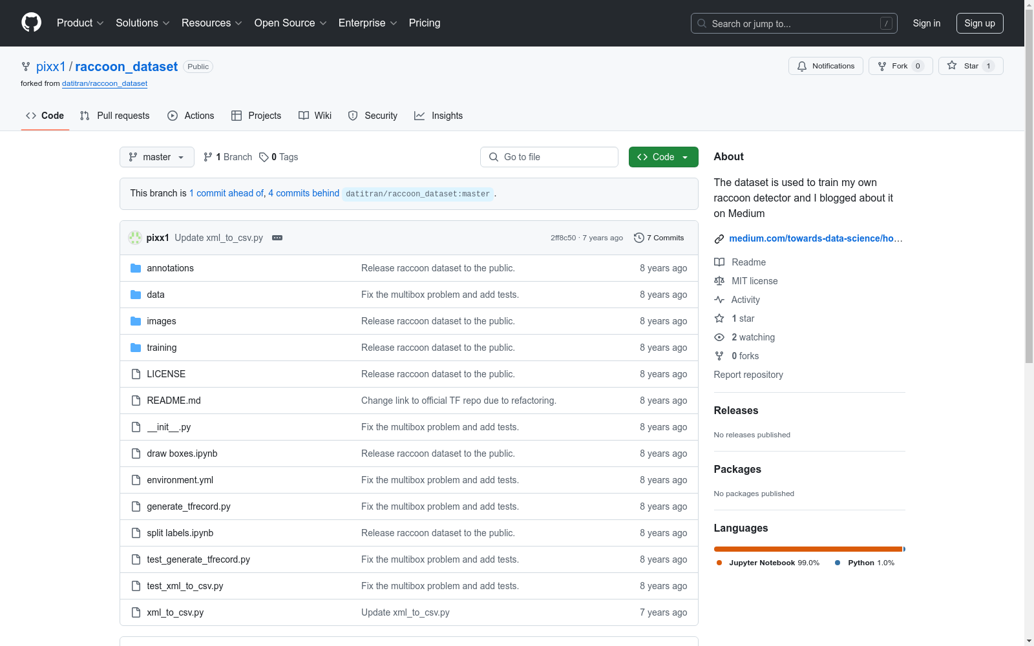
Task: Click the annotations folder icon
Action: pyautogui.click(x=136, y=268)
